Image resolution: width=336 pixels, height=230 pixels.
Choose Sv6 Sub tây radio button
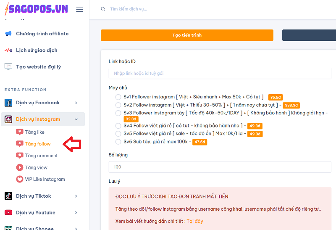[118, 142]
